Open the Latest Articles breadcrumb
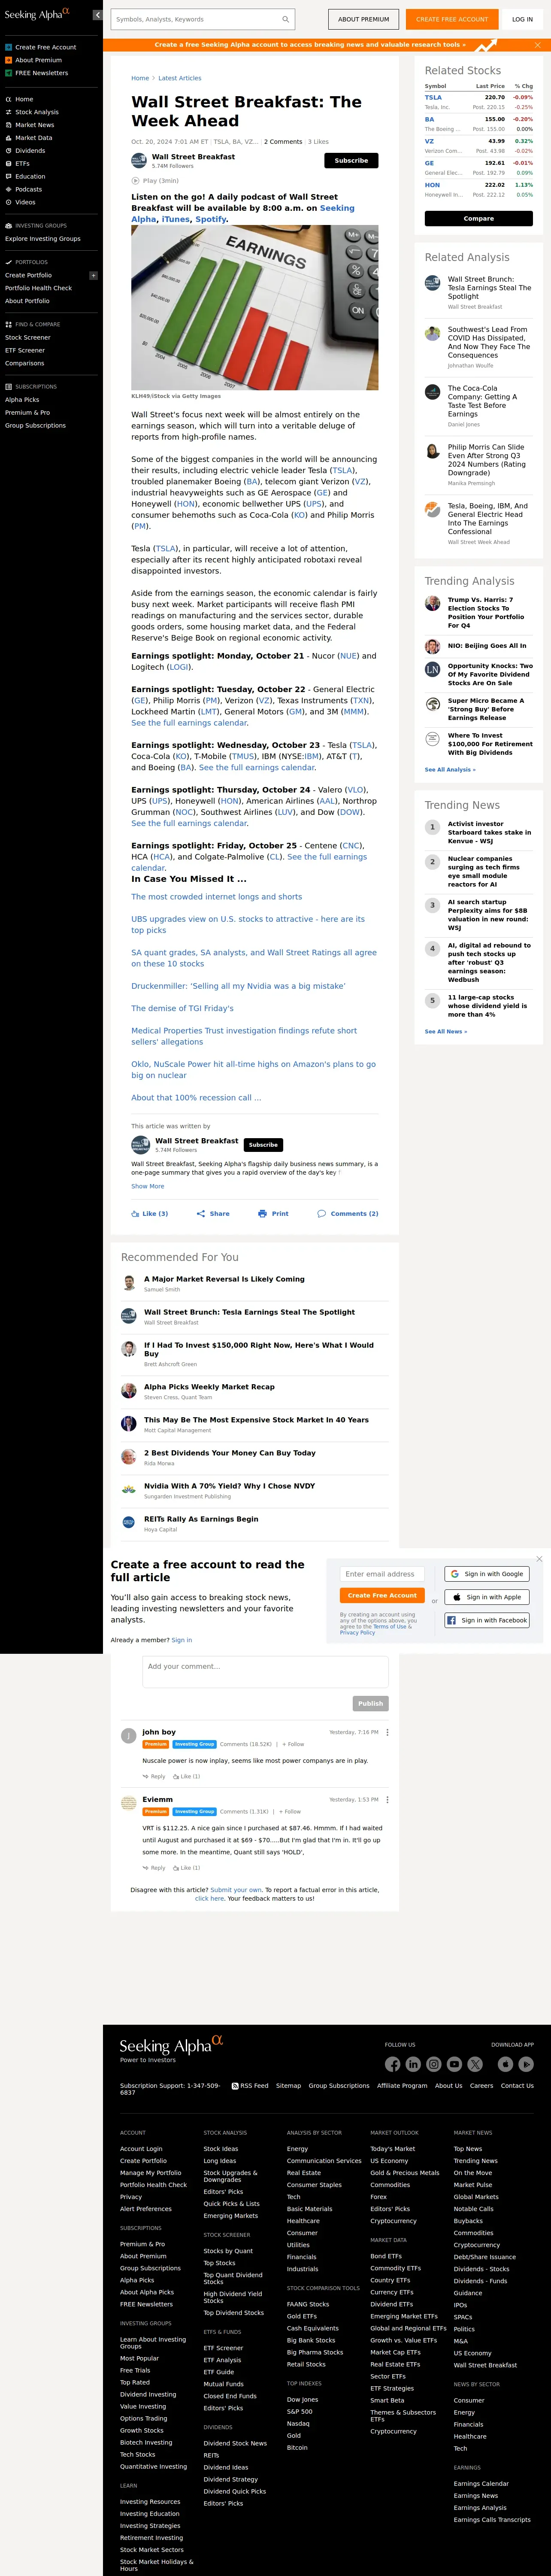This screenshot has width=551, height=2576. (180, 78)
